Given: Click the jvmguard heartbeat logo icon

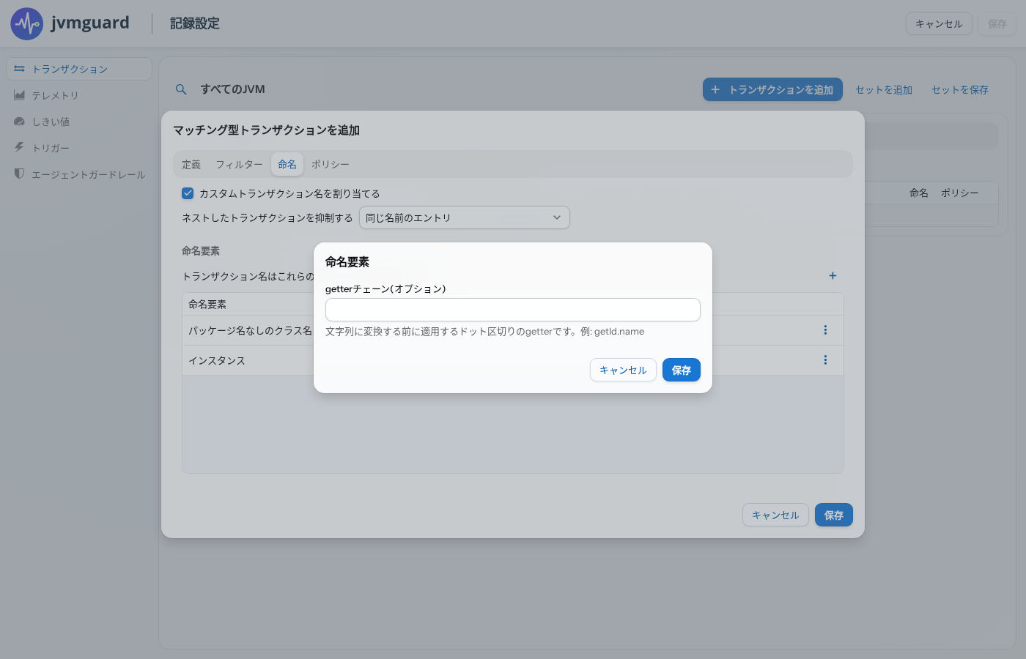Looking at the screenshot, I should 27,24.
